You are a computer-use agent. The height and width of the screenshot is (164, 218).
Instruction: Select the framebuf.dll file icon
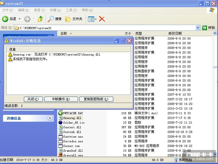click(x=60, y=151)
